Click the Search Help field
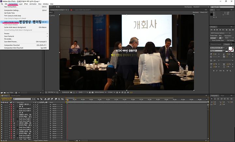The width and height of the screenshot is (235, 142). coord(222,7)
